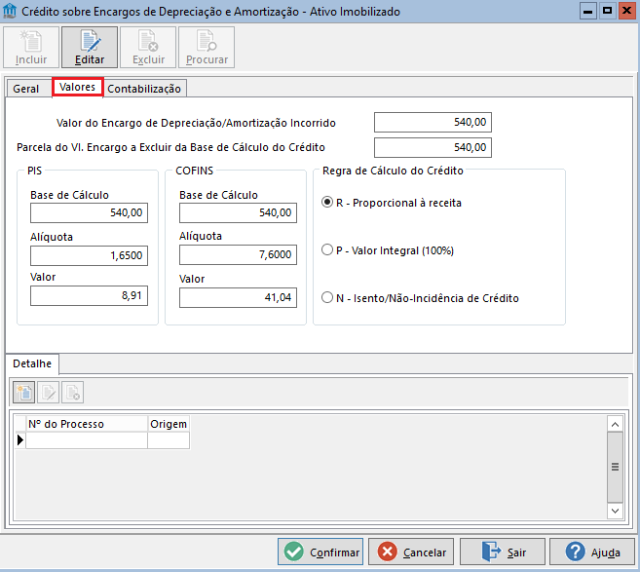Click the PIS Valor field

click(89, 295)
